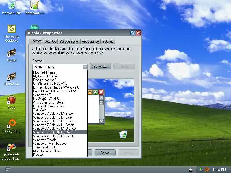Click the Everything search tray icon

tap(207, 170)
